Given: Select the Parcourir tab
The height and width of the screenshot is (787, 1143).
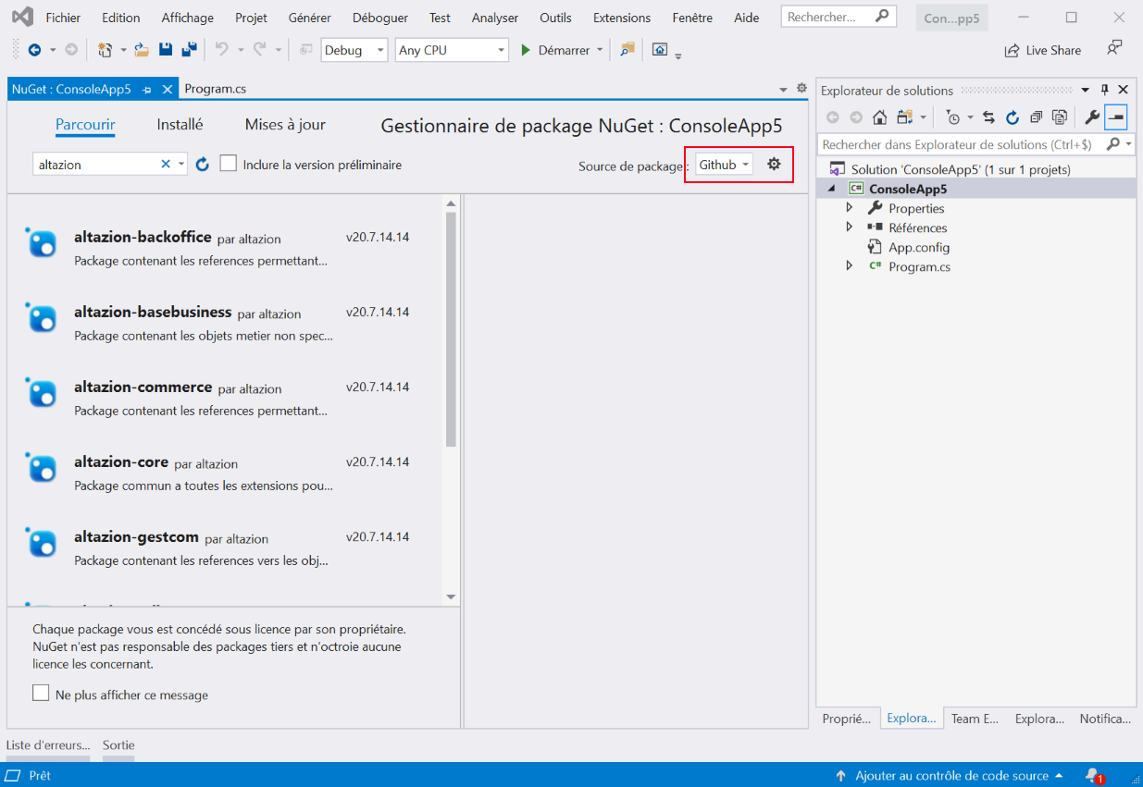Looking at the screenshot, I should tap(85, 124).
